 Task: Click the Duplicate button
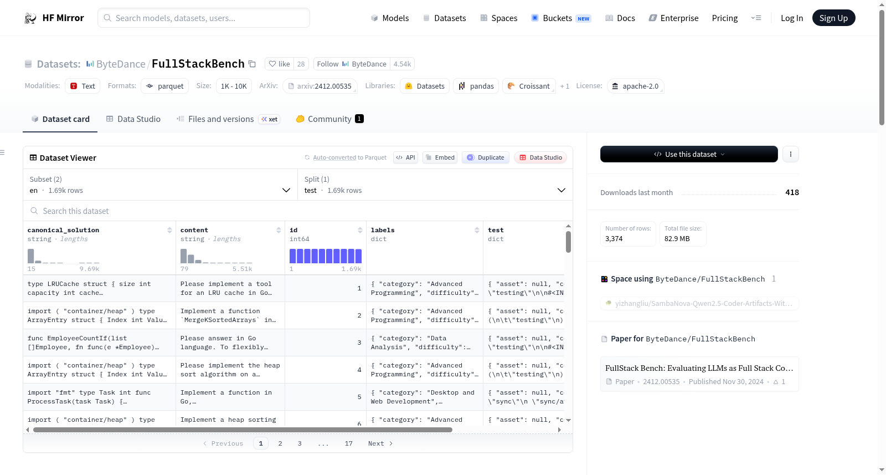pyautogui.click(x=486, y=157)
